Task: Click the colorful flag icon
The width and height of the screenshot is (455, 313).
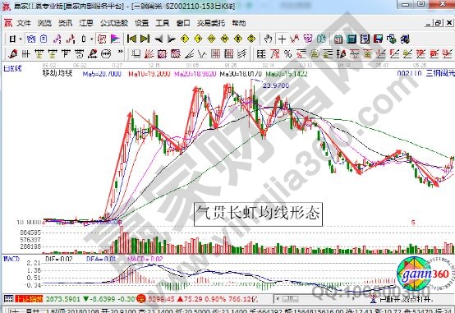Action: coord(115,39)
